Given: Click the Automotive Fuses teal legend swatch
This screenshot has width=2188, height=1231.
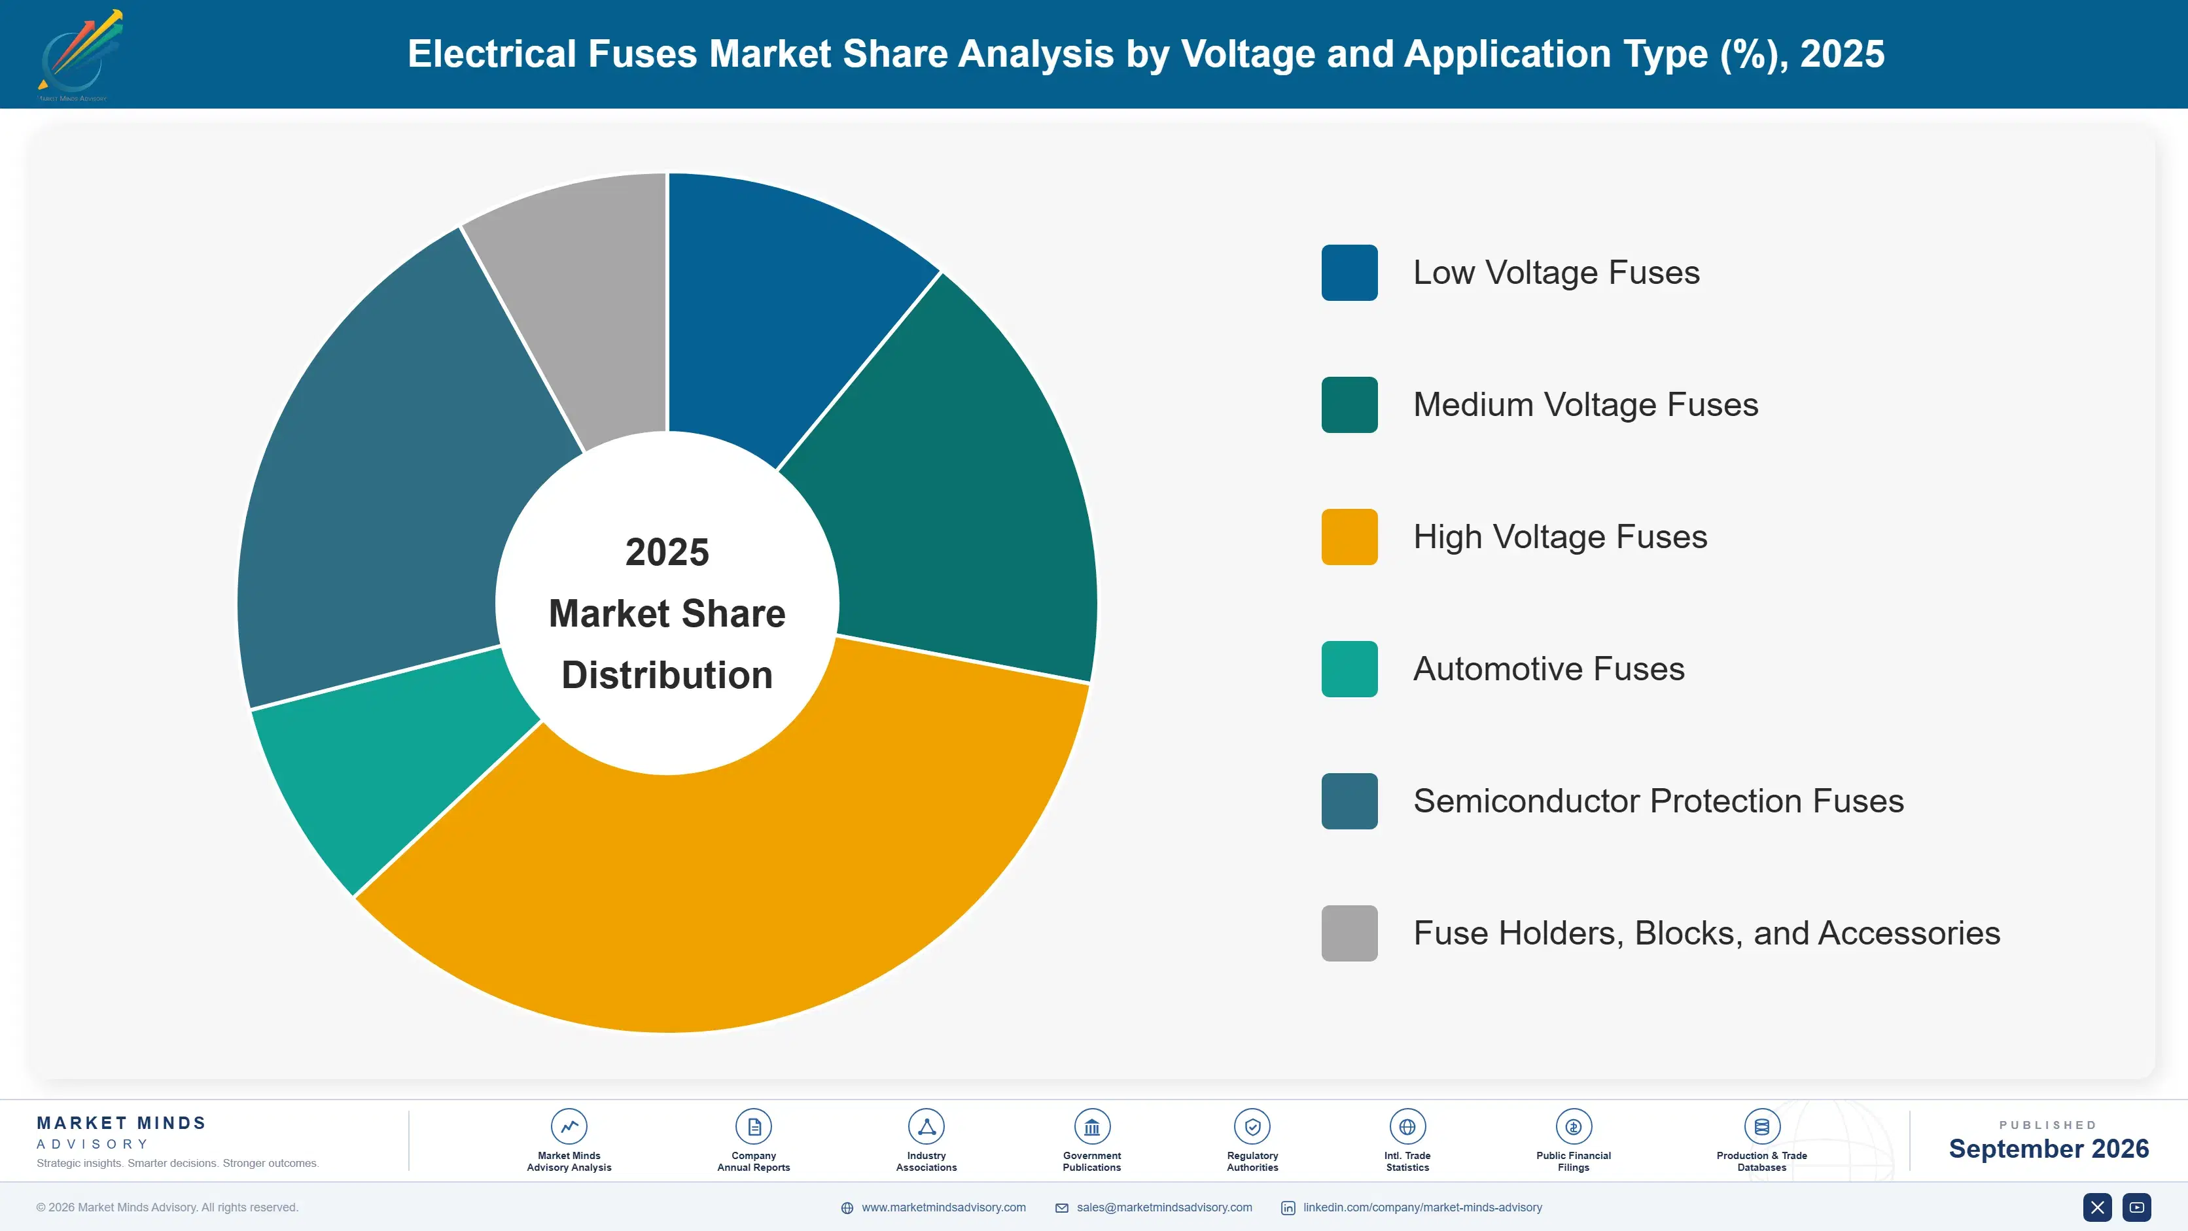Looking at the screenshot, I should pyautogui.click(x=1350, y=669).
